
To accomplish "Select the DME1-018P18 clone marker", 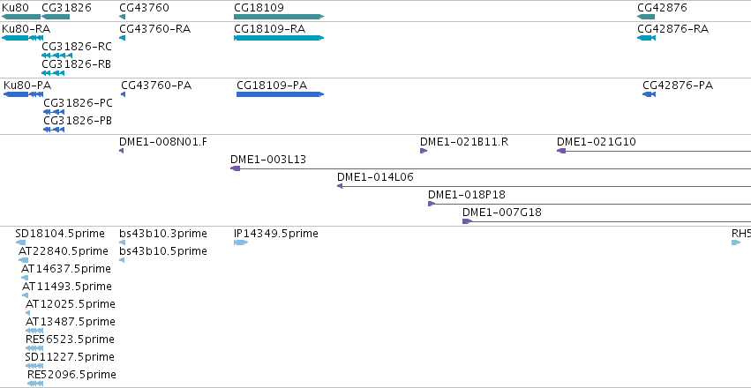I will (x=432, y=204).
